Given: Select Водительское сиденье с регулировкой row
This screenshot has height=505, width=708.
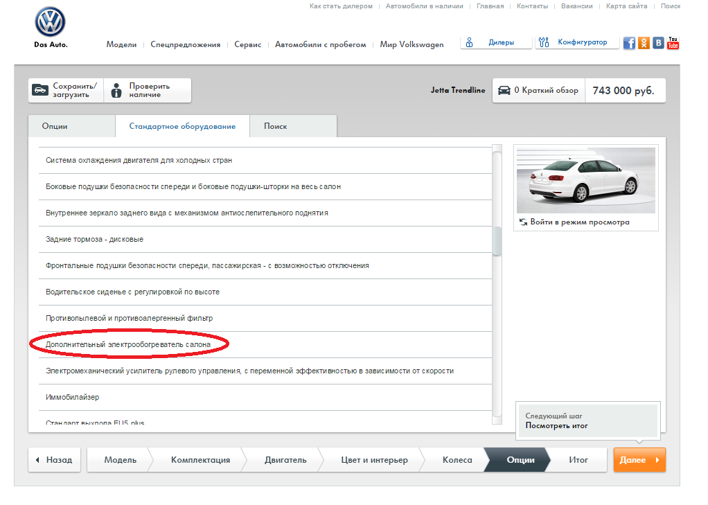Looking at the screenshot, I should (x=265, y=292).
